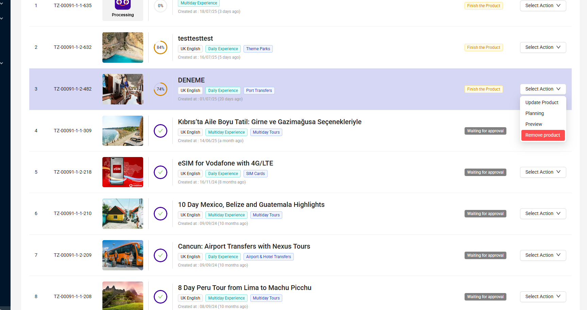
Task: Click the Airport & Hotel Transfers tag
Action: tap(269, 257)
